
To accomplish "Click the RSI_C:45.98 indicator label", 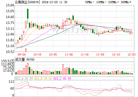I will (x=62, y=78).
